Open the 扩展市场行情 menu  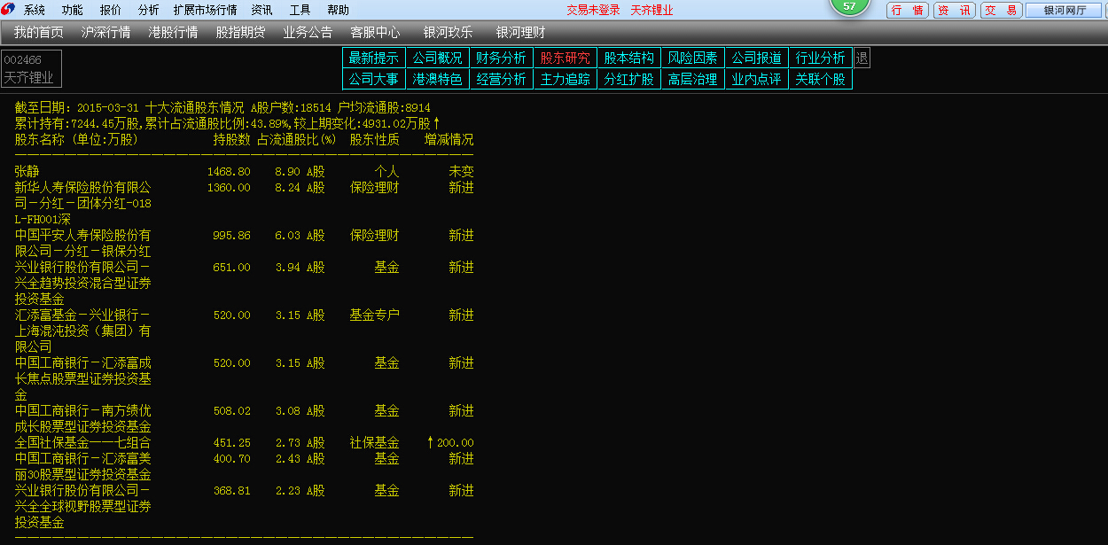pos(206,11)
